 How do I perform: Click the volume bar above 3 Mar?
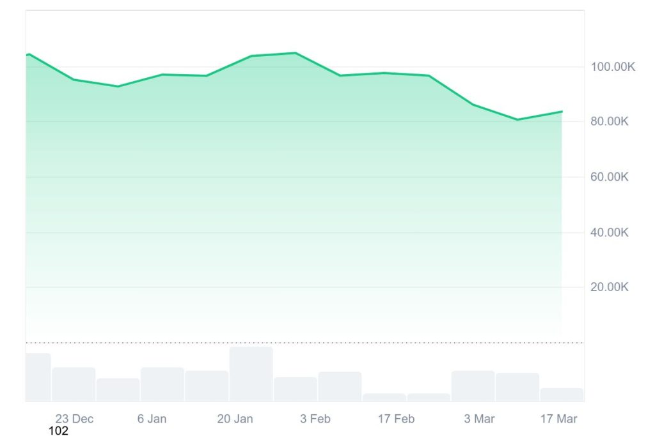click(473, 386)
